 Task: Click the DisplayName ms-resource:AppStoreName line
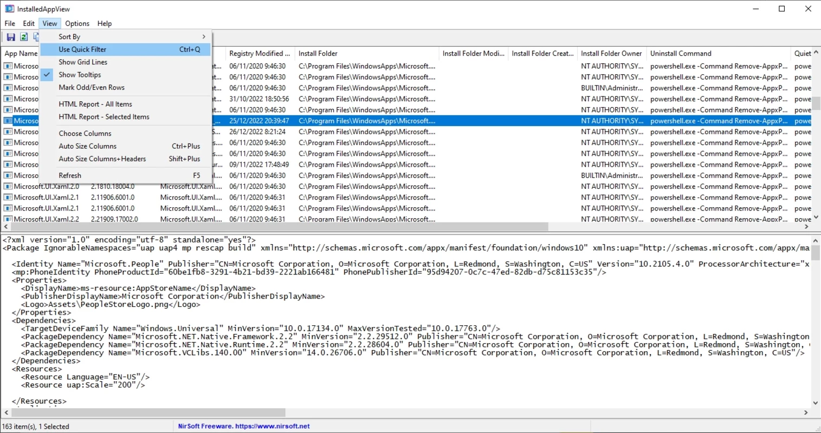pos(138,288)
